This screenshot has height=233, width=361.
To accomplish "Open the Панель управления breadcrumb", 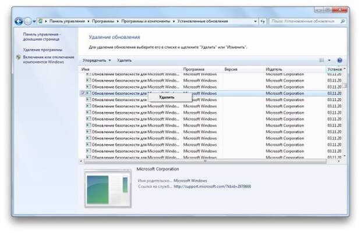I will 67,21.
